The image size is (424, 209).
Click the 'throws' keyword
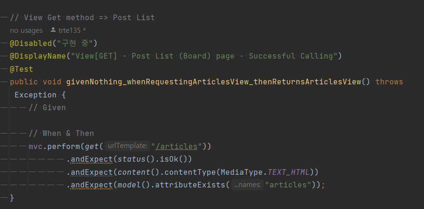[389, 82]
